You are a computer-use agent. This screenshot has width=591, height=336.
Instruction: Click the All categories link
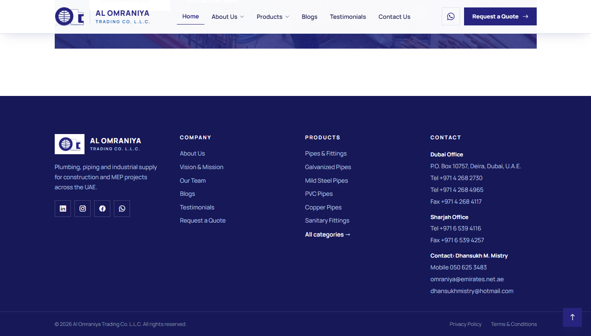(x=327, y=234)
